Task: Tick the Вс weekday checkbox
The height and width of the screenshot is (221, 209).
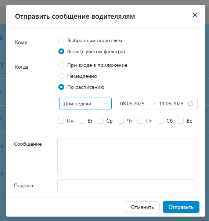Action: pos(181,121)
